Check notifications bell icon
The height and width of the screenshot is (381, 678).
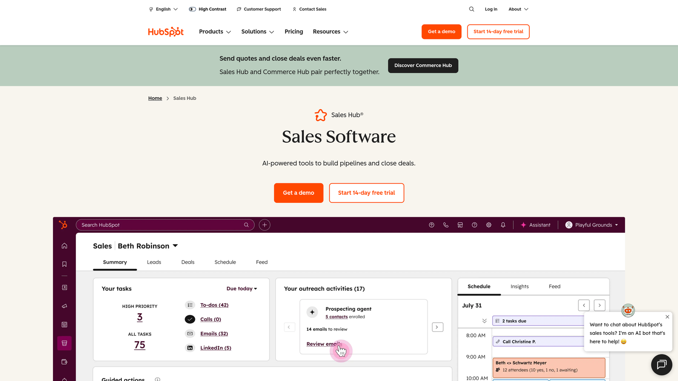[503, 225]
